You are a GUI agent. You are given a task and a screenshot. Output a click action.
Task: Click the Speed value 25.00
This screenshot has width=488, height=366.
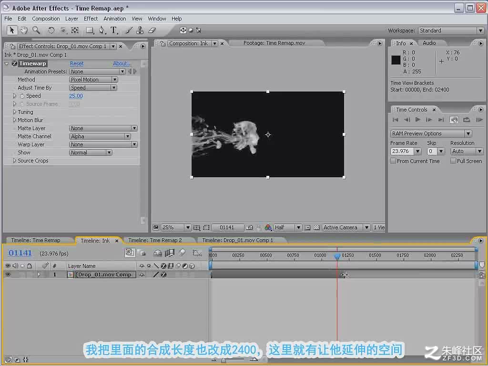tap(76, 96)
